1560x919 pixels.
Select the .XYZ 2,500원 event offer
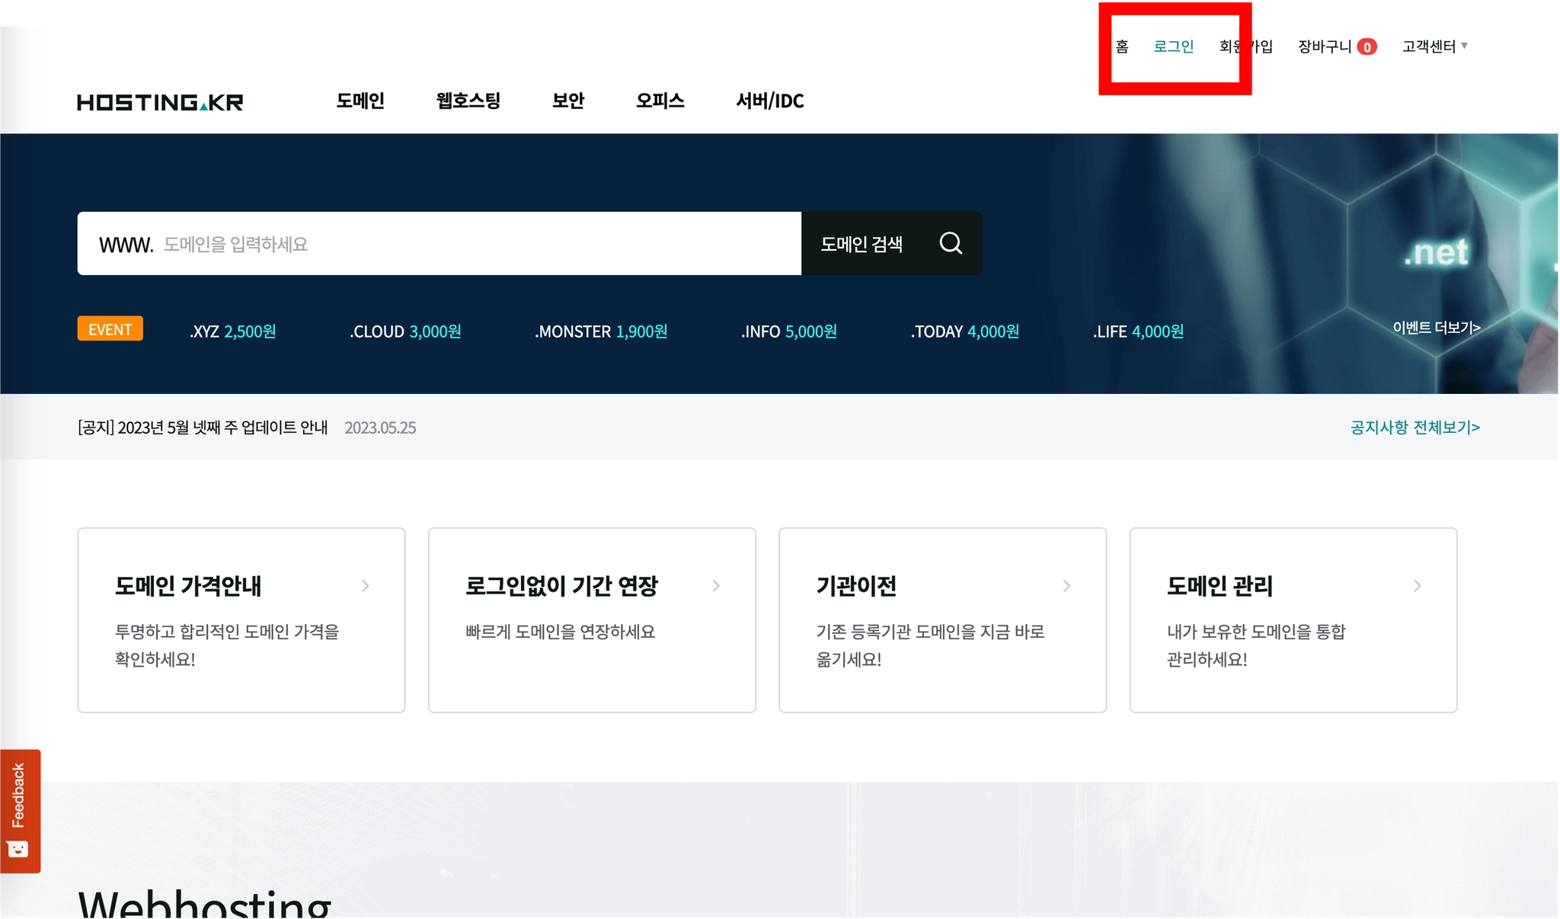coord(232,331)
